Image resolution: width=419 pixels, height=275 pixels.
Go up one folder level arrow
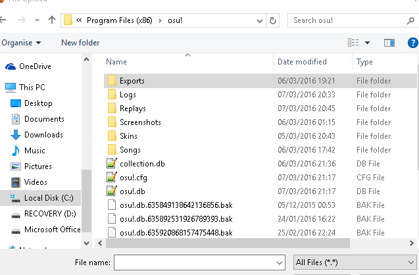(52, 20)
